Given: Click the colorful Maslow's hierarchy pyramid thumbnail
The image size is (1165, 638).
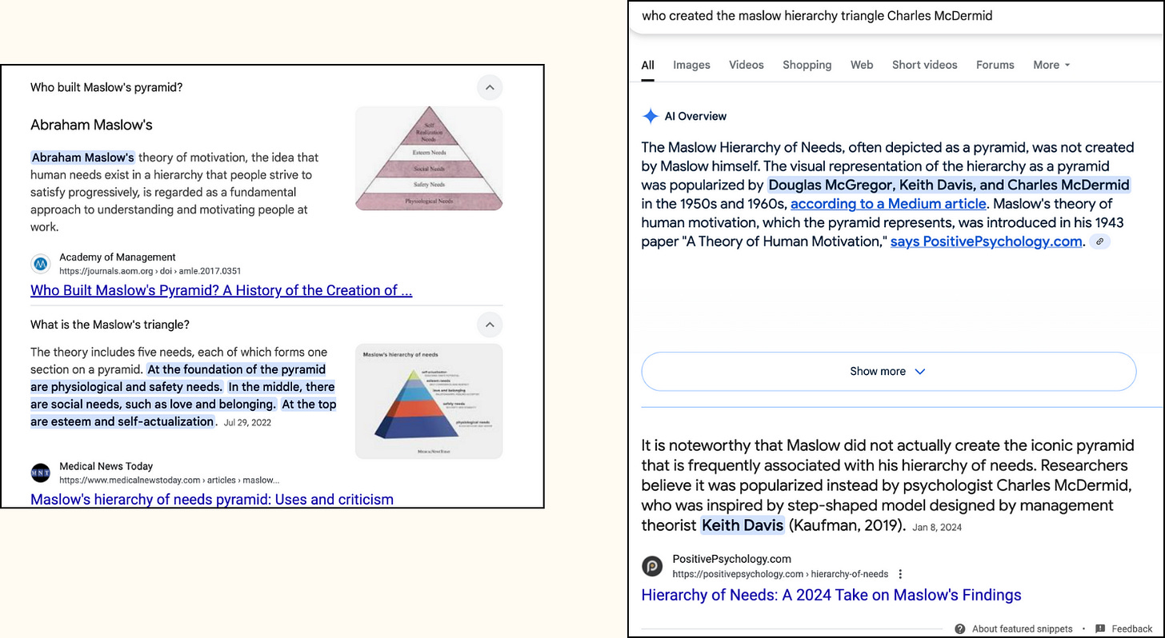Looking at the screenshot, I should pos(429,401).
